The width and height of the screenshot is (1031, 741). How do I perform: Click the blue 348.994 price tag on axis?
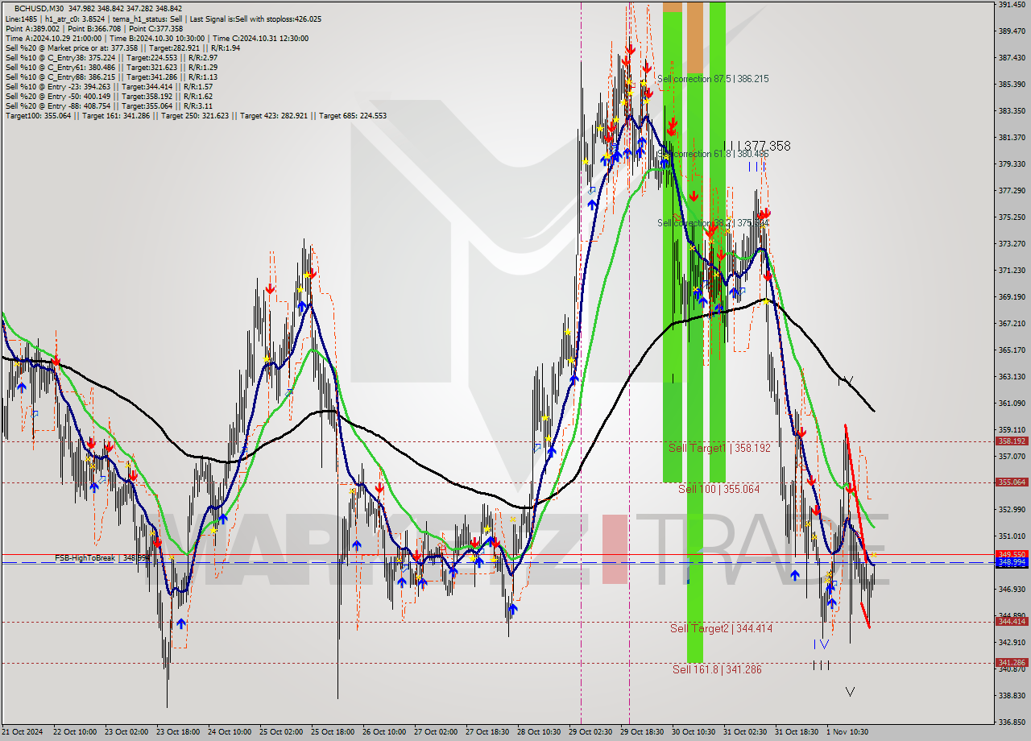[x=1012, y=563]
